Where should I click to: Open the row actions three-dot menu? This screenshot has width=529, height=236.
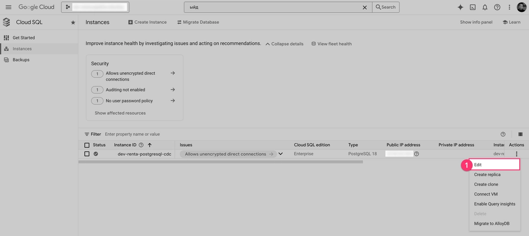click(x=516, y=154)
